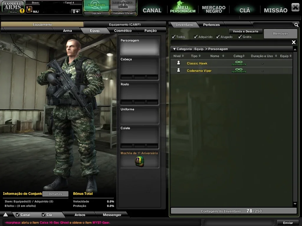Open the MISSÃO menu
The image size is (302, 226).
point(275,10)
